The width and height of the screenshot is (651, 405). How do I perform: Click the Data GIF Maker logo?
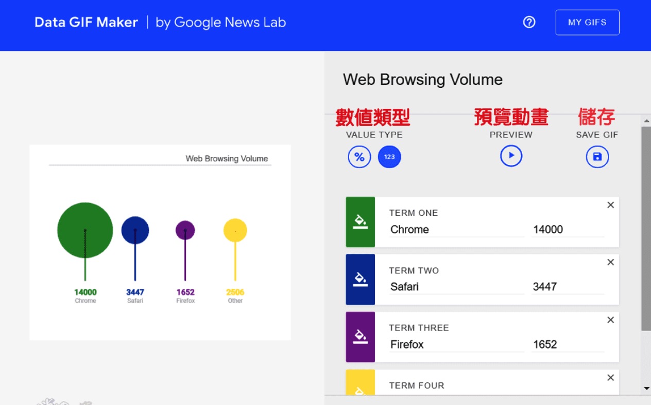click(x=86, y=23)
